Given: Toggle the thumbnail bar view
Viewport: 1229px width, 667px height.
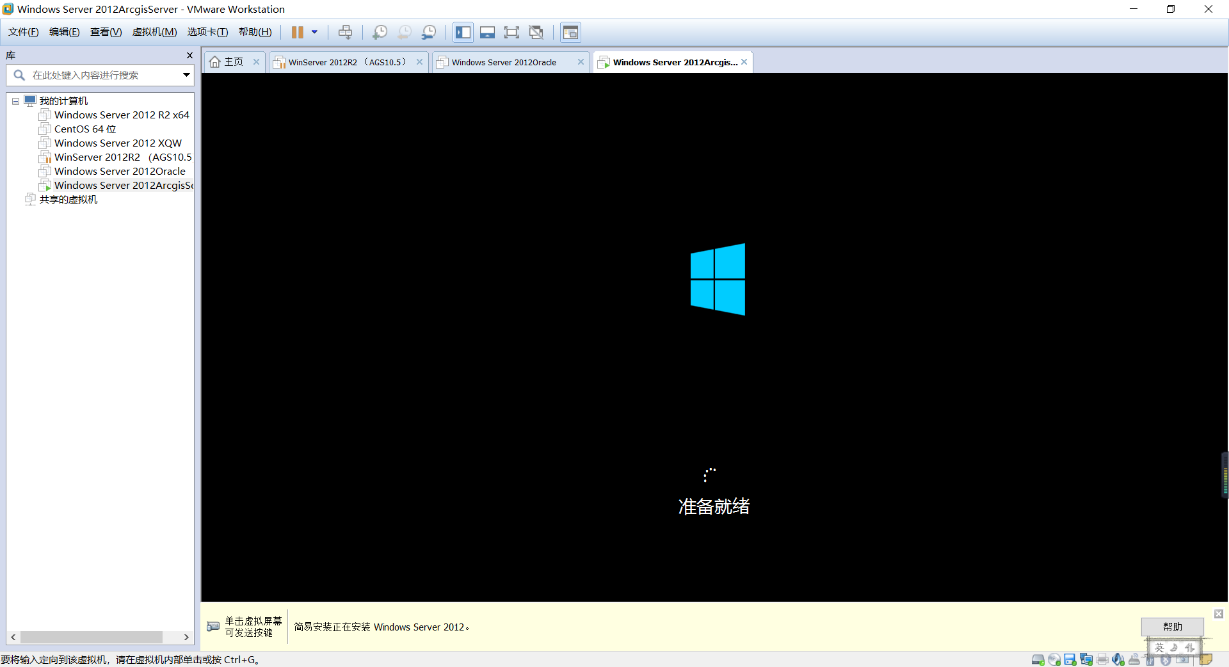Looking at the screenshot, I should [x=488, y=32].
